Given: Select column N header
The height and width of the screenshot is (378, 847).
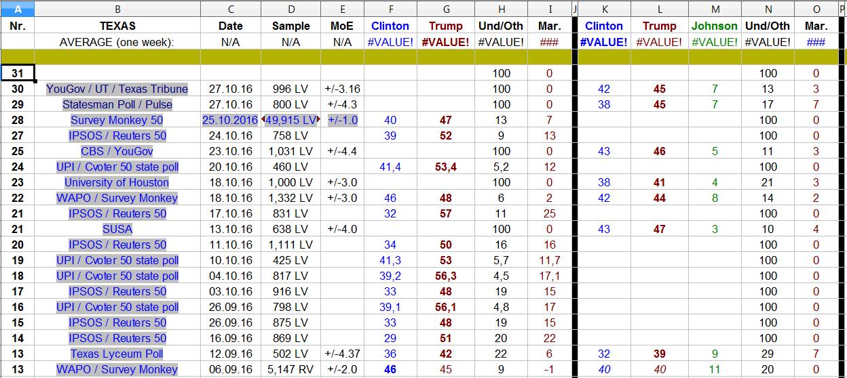Looking at the screenshot, I should coord(768,9).
